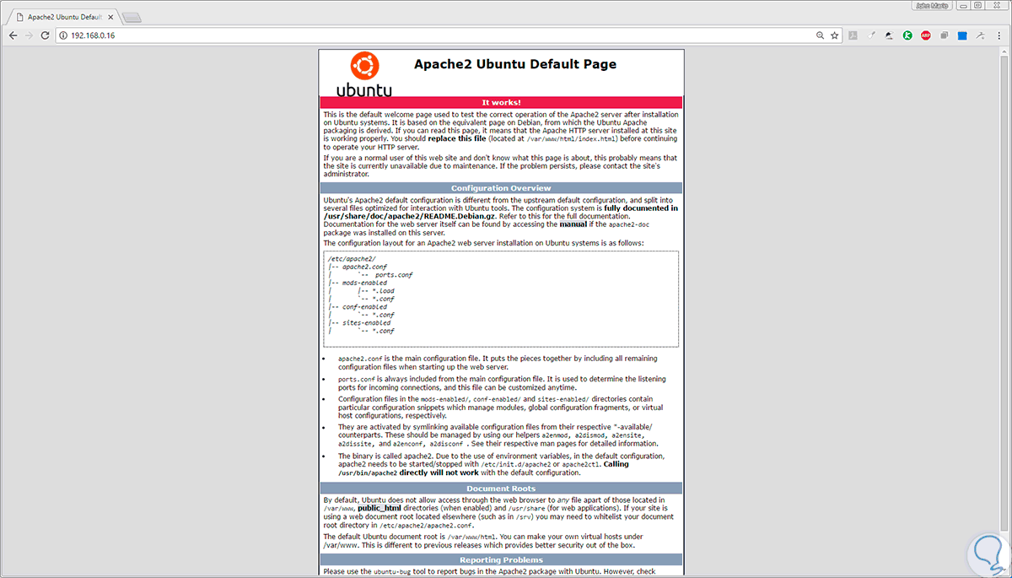Open the umbrella extension icon

(x=889, y=35)
